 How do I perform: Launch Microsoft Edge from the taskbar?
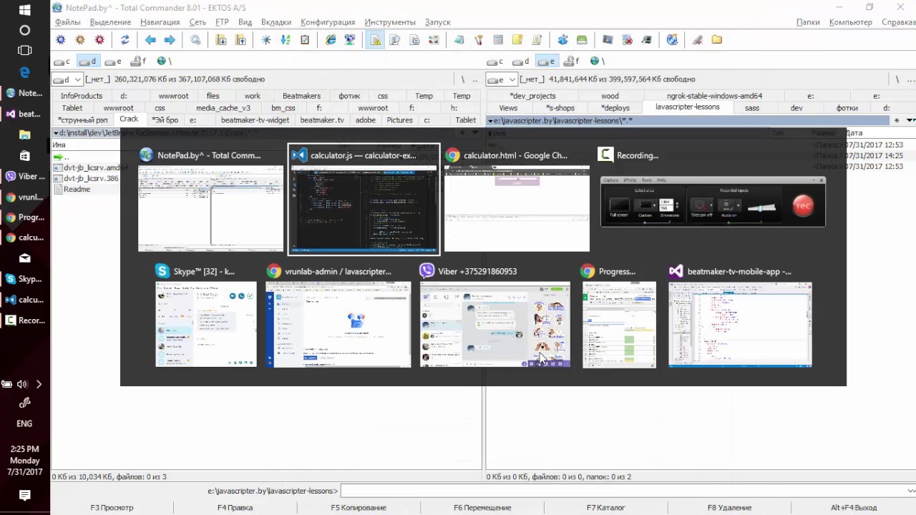tap(24, 72)
